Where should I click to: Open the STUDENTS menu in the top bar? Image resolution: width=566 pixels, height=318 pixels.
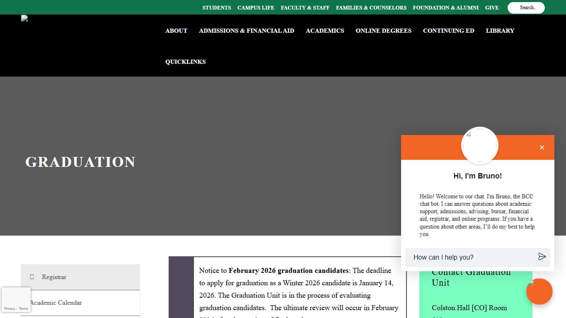[216, 7]
